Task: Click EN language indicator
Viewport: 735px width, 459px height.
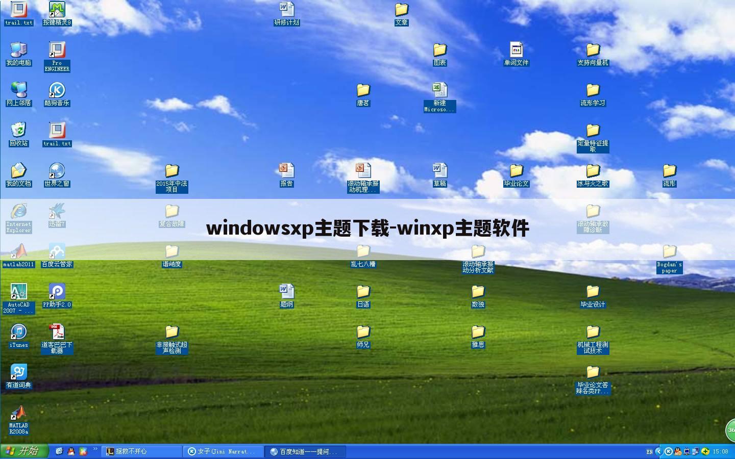Action: [649, 452]
